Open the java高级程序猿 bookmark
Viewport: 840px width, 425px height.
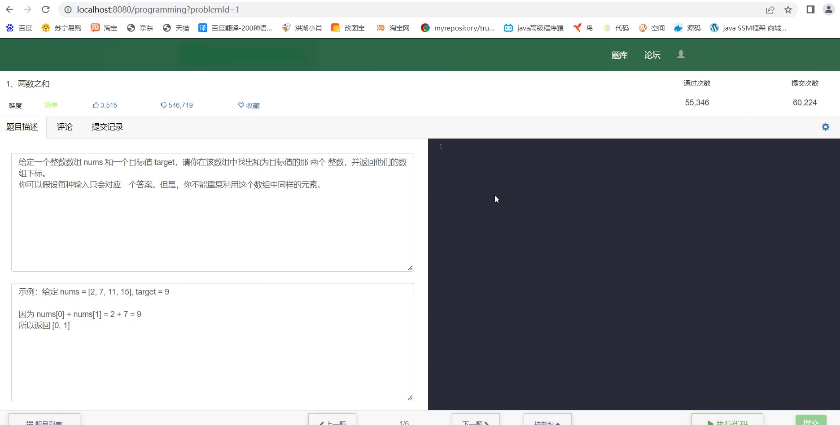coord(534,28)
